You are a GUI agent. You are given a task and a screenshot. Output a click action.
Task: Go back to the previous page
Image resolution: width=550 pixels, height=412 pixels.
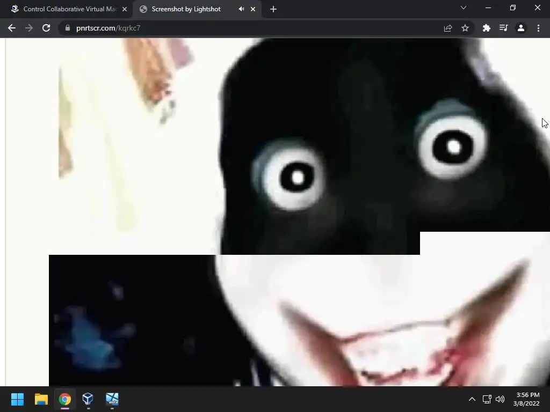(x=12, y=28)
